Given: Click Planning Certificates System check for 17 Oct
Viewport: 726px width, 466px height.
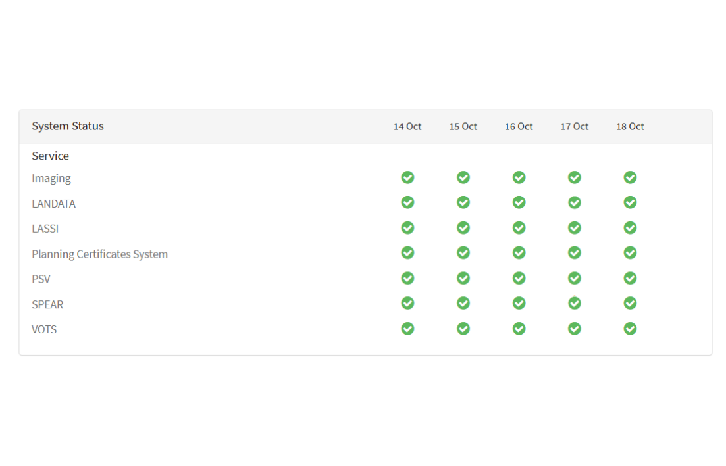Looking at the screenshot, I should [575, 252].
